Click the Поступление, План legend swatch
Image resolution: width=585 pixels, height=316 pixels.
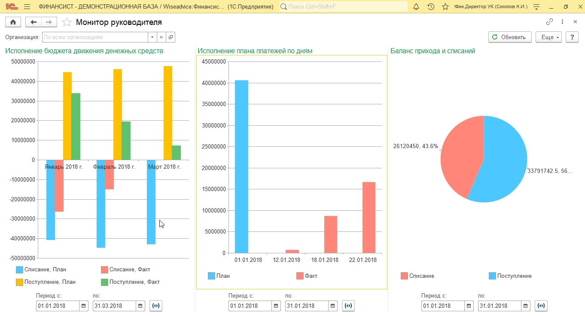click(19, 282)
